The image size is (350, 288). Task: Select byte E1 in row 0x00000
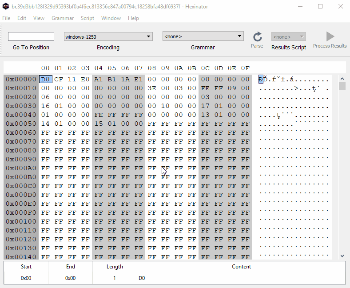click(x=139, y=79)
